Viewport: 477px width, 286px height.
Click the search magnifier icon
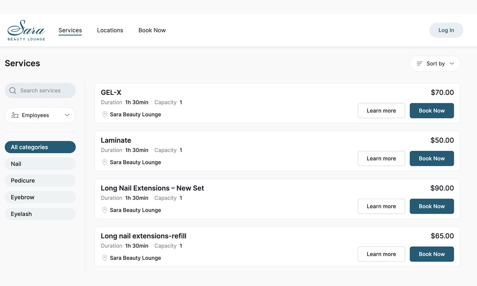(13, 91)
